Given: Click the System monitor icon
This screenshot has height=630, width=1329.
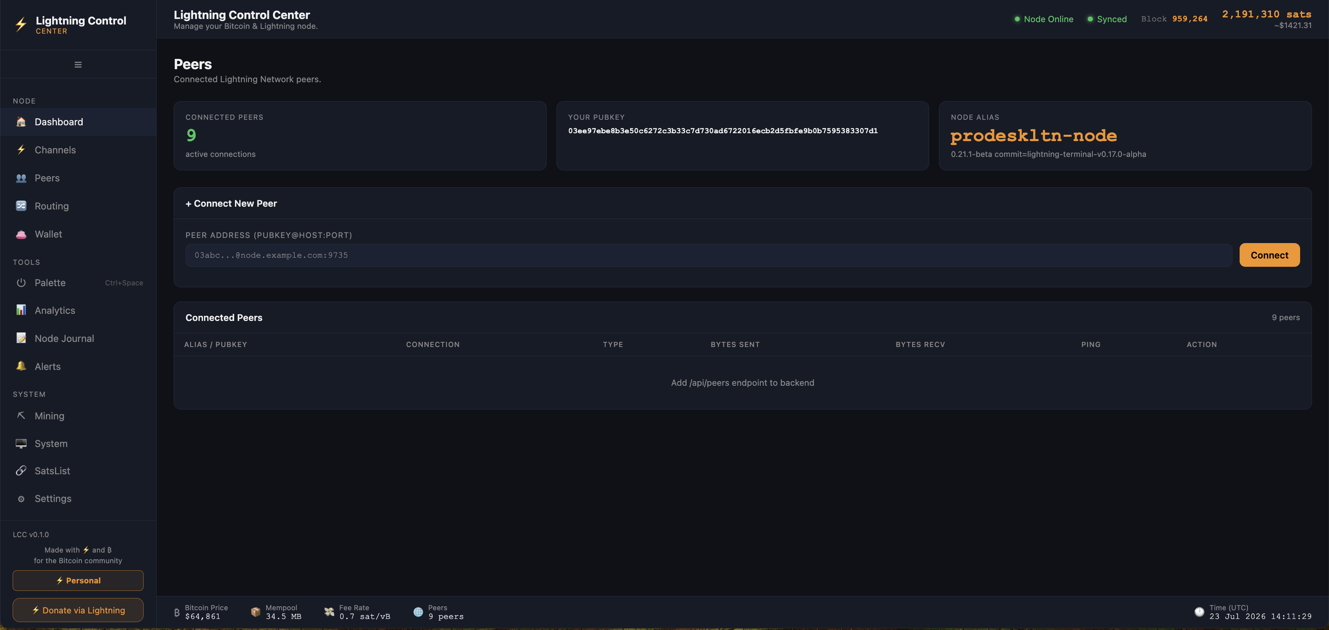Looking at the screenshot, I should tap(21, 443).
